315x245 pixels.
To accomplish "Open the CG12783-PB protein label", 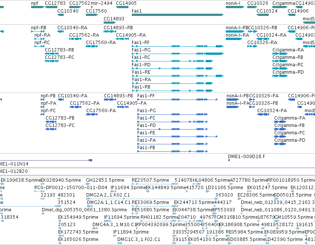I will [60, 118].
